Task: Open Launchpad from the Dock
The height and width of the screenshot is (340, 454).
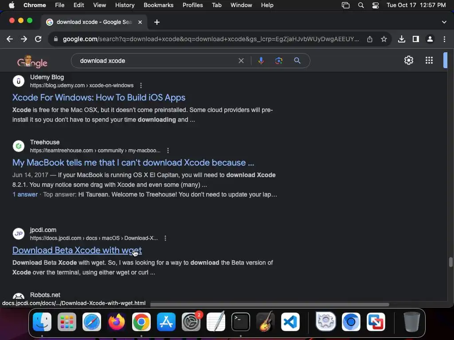Action: point(67,322)
